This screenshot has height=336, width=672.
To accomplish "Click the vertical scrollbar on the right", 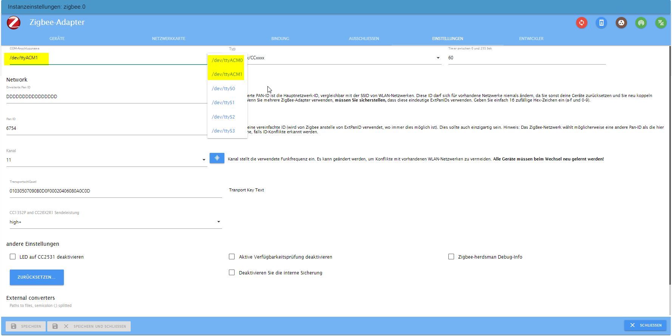I will (x=670, y=166).
